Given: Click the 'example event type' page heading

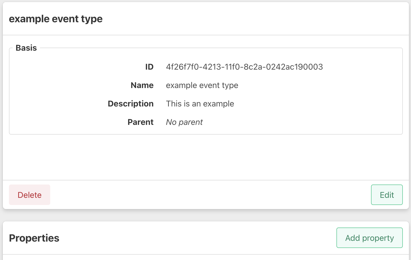Looking at the screenshot, I should 56,19.
